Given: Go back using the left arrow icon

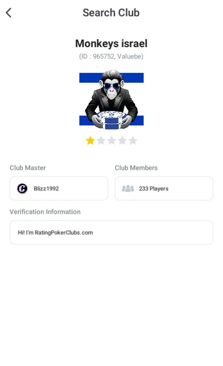Looking at the screenshot, I should (x=8, y=12).
